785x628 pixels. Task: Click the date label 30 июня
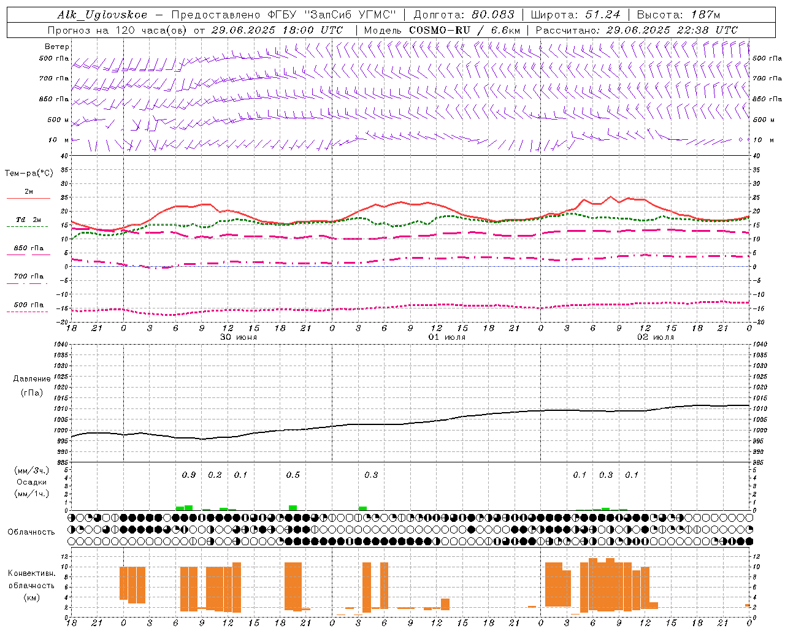pos(239,337)
